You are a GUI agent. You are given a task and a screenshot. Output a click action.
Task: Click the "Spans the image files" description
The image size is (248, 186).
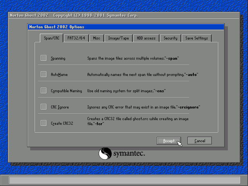(133, 59)
